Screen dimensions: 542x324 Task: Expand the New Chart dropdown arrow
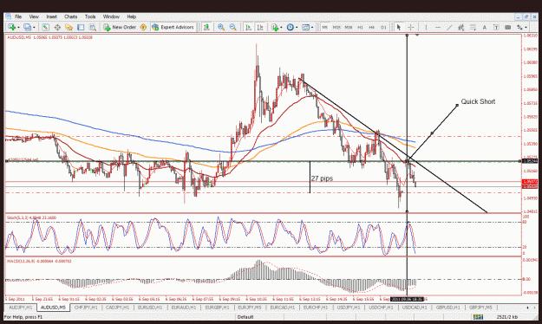[x=18, y=27]
